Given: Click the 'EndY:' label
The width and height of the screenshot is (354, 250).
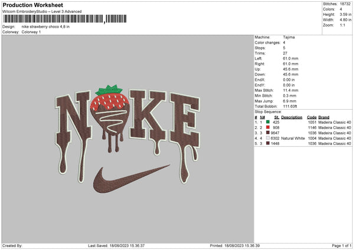Looking at the screenshot, I should click(260, 85).
